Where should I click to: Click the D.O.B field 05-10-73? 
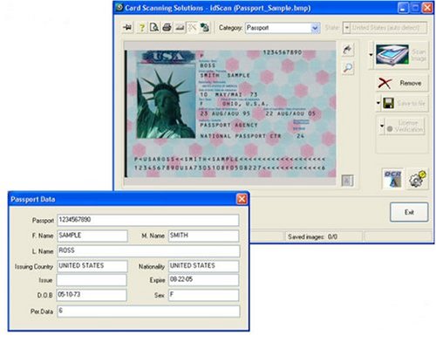click(92, 295)
